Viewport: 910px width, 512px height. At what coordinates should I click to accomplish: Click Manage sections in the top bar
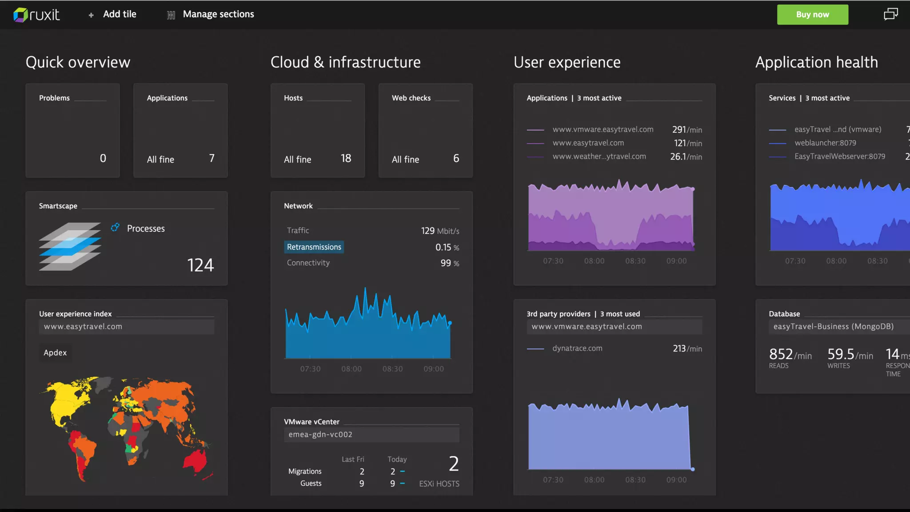pos(218,14)
